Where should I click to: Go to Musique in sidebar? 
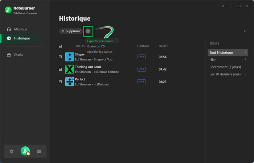click(x=20, y=29)
